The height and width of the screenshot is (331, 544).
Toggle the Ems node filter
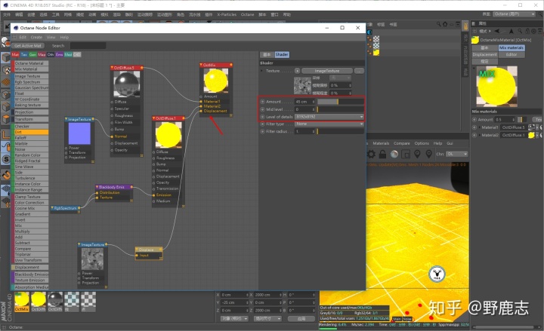coord(60,55)
